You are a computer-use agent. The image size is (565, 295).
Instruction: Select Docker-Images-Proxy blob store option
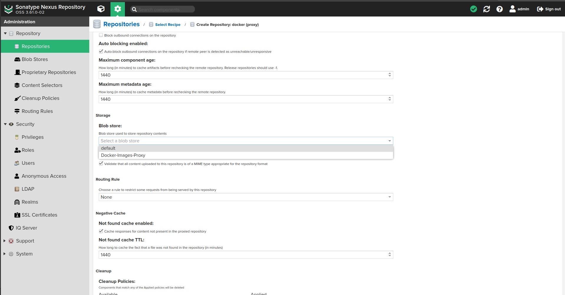click(123, 155)
